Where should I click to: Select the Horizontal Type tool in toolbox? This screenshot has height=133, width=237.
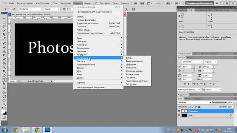[x=4, y=80]
